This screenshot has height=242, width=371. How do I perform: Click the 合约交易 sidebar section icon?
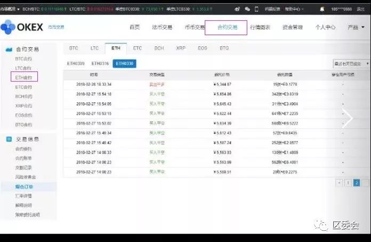pyautogui.click(x=9, y=50)
